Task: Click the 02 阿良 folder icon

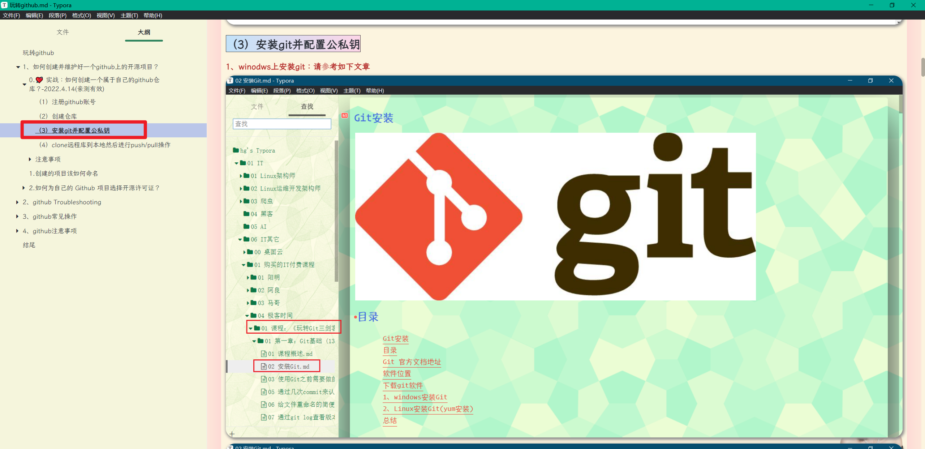Action: [x=254, y=290]
